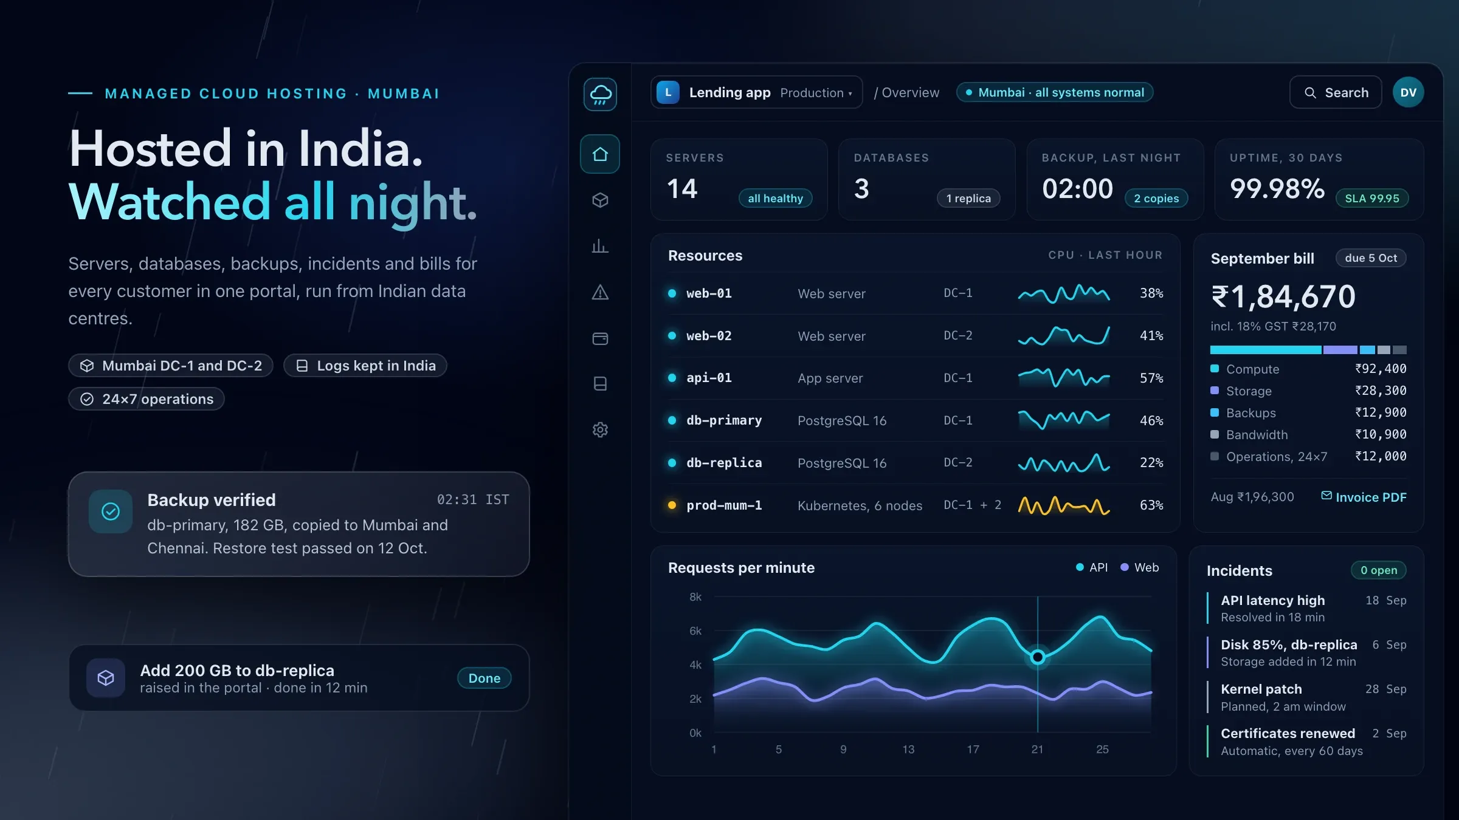Click check icon in 24×7 operations chip
Image resolution: width=1459 pixels, height=820 pixels.
(x=87, y=399)
